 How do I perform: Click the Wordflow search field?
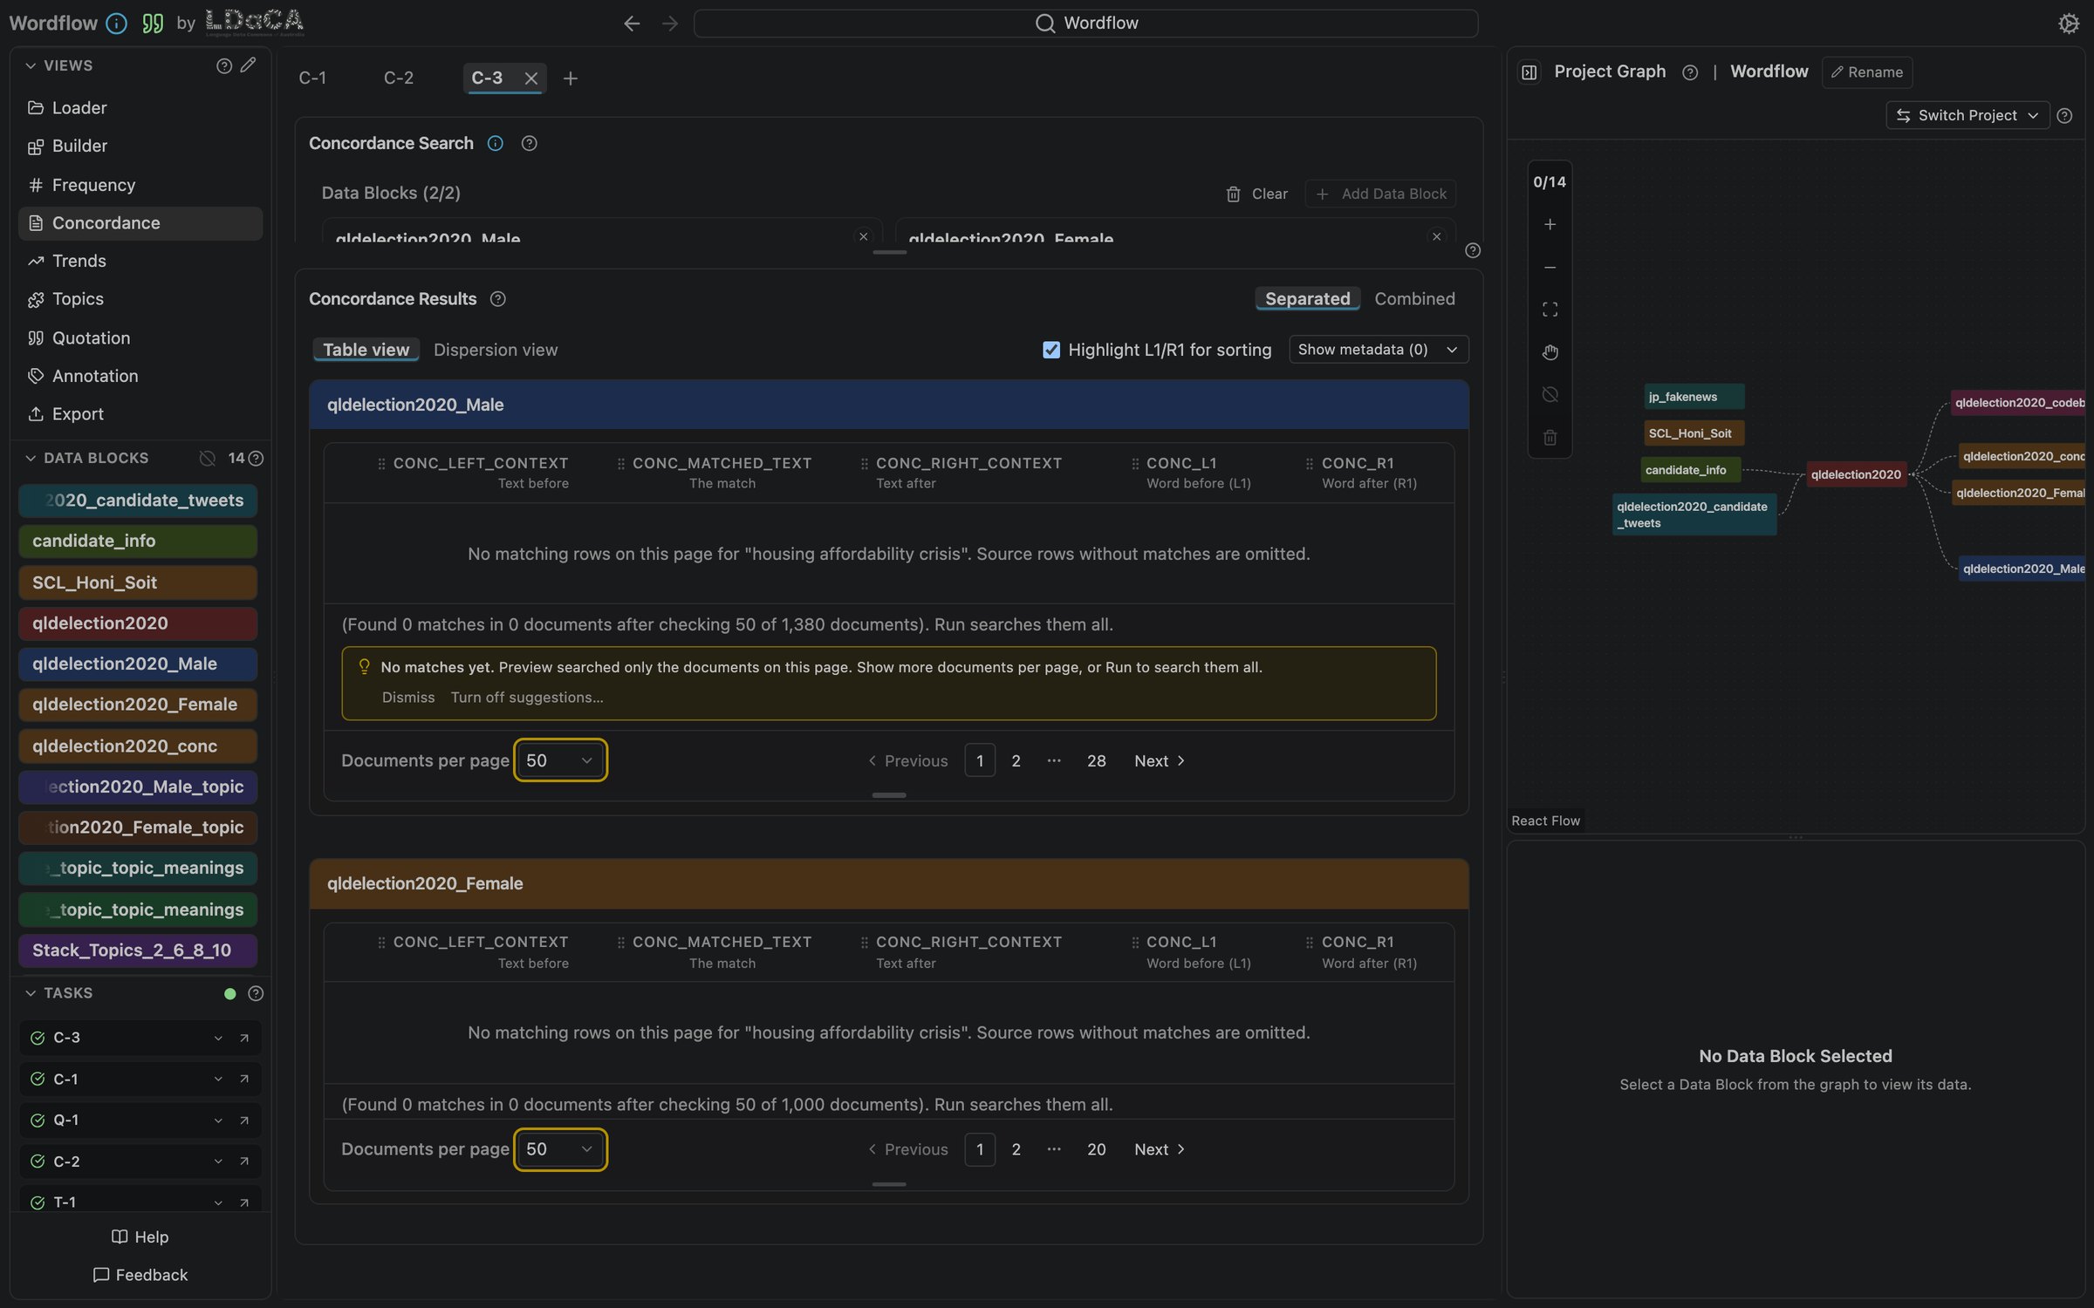tap(1085, 24)
